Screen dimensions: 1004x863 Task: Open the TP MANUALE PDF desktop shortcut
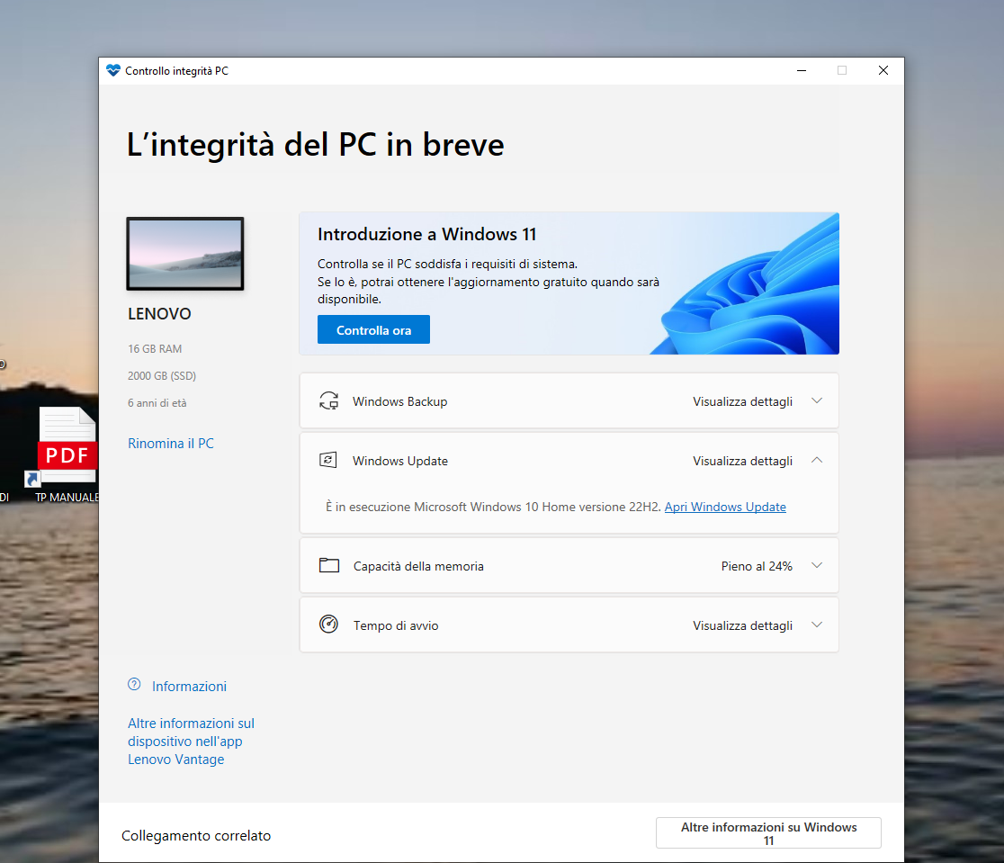pyautogui.click(x=67, y=454)
